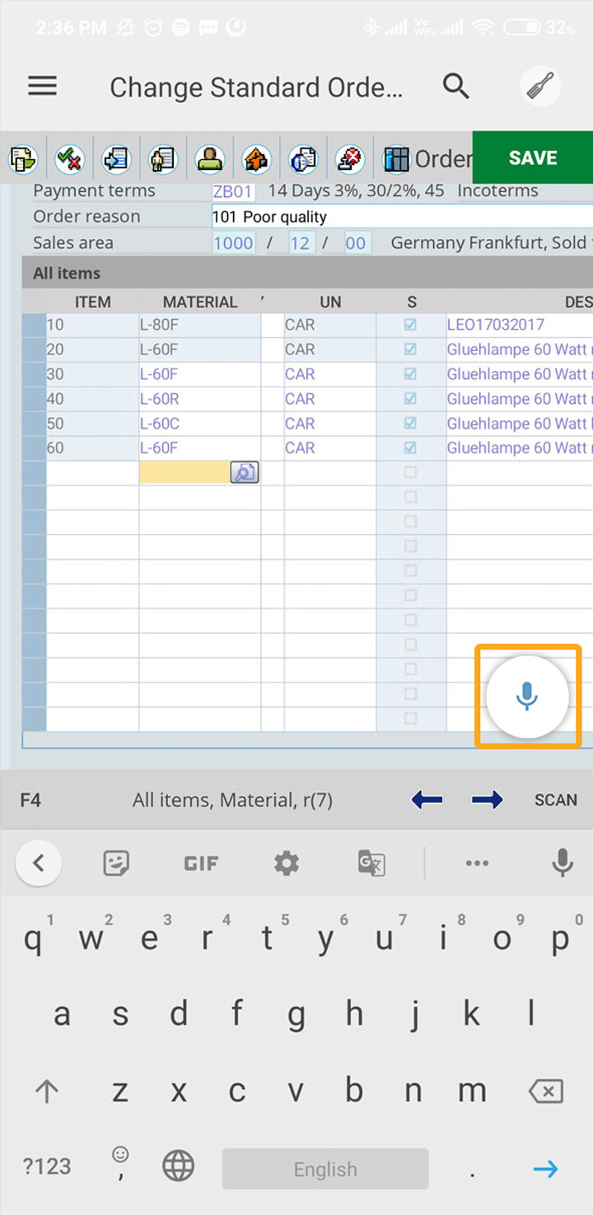This screenshot has width=593, height=1215.
Task: Click the green check red X icon
Action: (x=69, y=158)
